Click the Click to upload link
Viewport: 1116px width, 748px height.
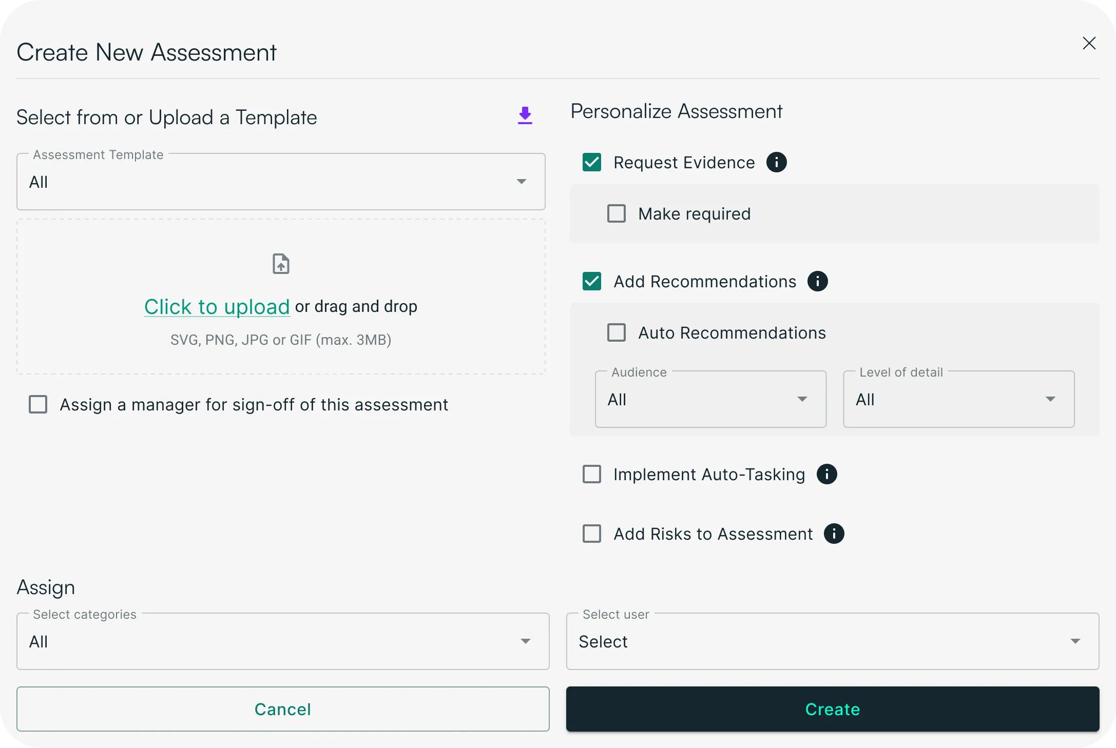pyautogui.click(x=217, y=307)
